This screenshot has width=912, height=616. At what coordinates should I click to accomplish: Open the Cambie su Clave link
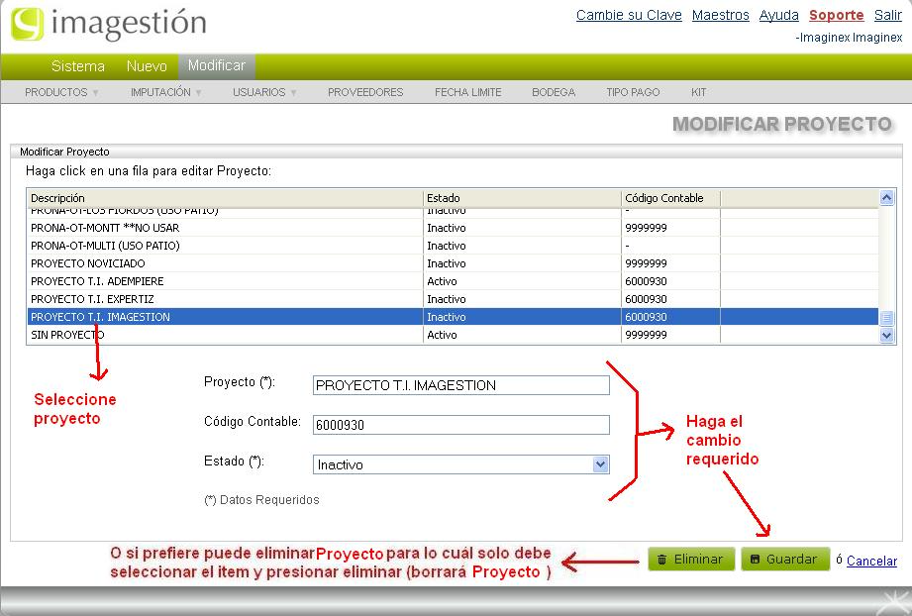click(629, 15)
